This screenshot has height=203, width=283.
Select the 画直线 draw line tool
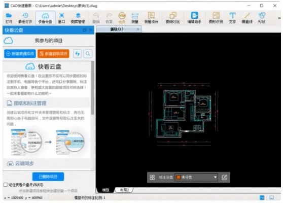247,18
